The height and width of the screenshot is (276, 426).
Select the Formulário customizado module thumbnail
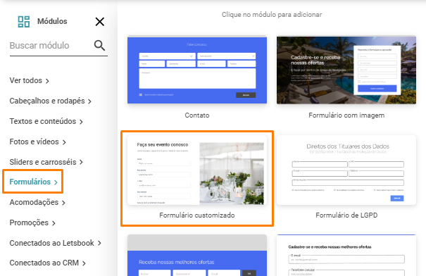click(197, 170)
